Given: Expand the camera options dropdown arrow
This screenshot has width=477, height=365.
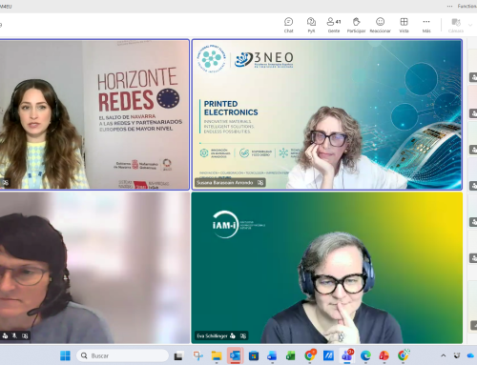Looking at the screenshot, I should [x=470, y=25].
